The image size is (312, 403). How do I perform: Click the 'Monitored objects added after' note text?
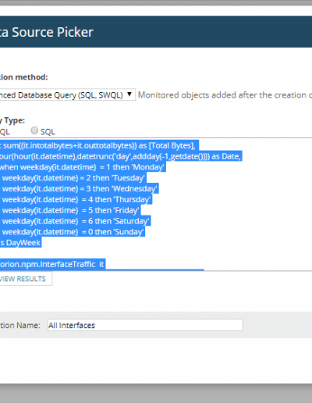pyautogui.click(x=225, y=95)
